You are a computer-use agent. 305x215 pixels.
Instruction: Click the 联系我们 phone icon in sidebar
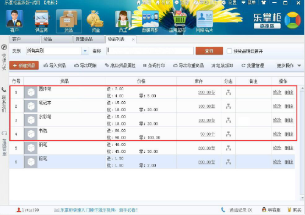(4, 90)
